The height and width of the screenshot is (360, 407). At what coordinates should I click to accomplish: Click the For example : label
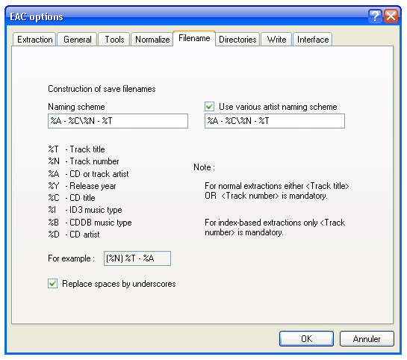click(72, 258)
